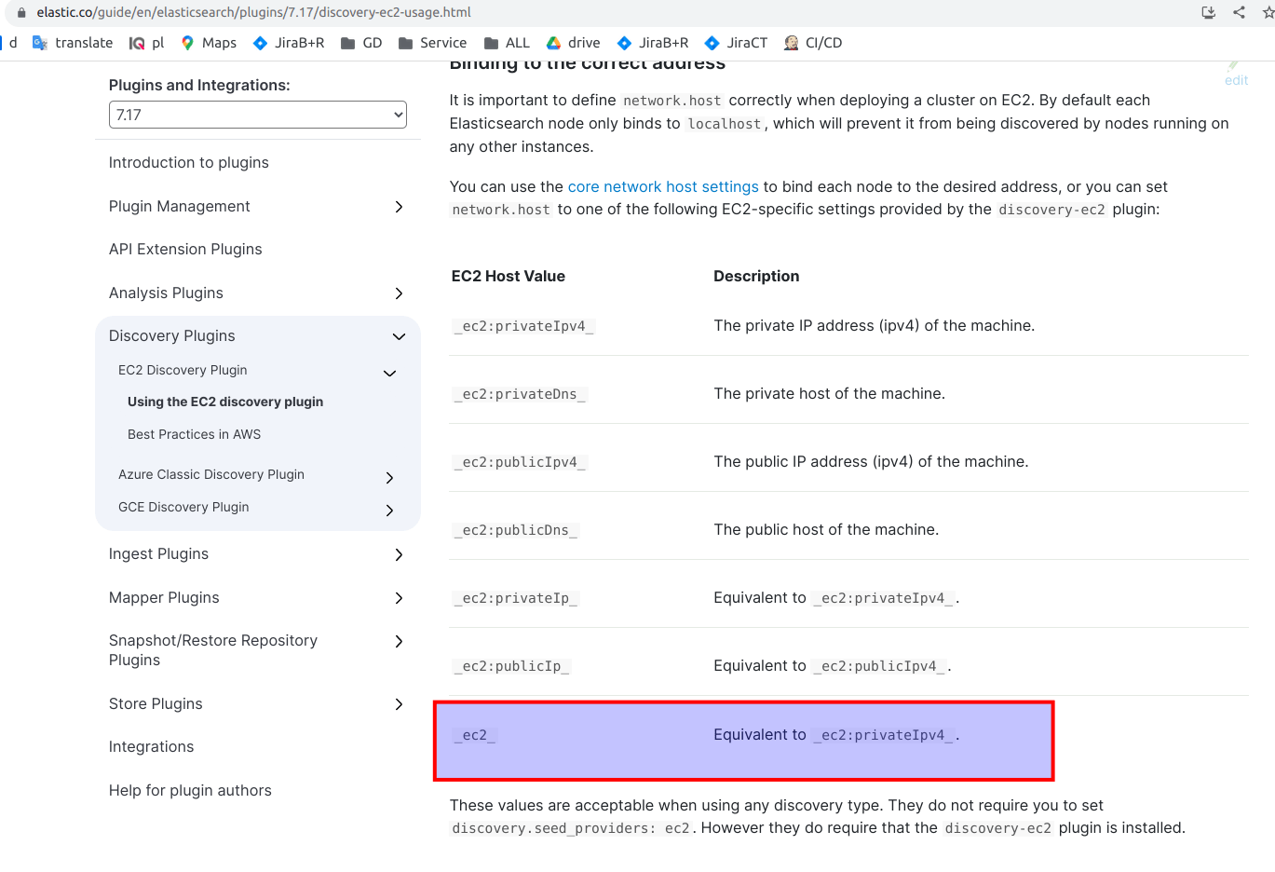Image resolution: width=1275 pixels, height=872 pixels.
Task: Expand the Plugin Management chevron
Action: 399,207
